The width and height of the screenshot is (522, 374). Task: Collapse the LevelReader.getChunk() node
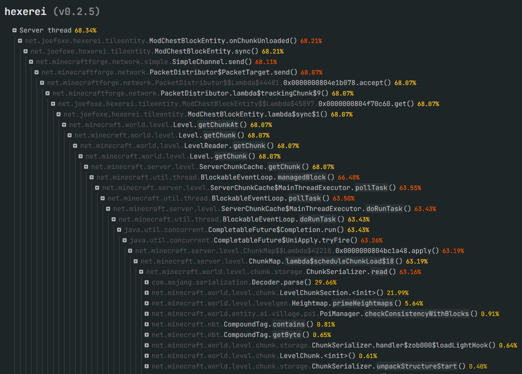(x=75, y=146)
